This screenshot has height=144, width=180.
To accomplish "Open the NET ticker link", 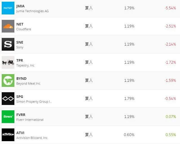I will pos(20,24).
